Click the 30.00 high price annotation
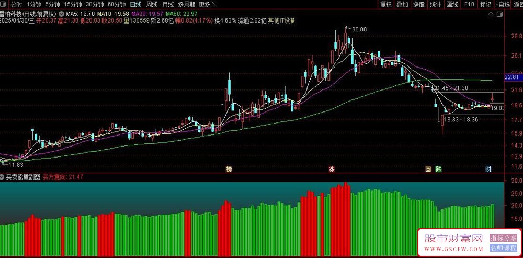 click(359, 29)
